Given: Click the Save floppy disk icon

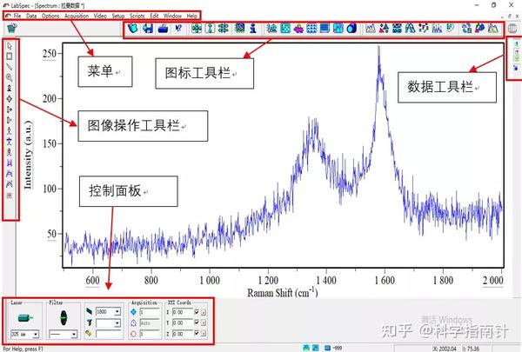Looking at the screenshot, I should pyautogui.click(x=148, y=29).
